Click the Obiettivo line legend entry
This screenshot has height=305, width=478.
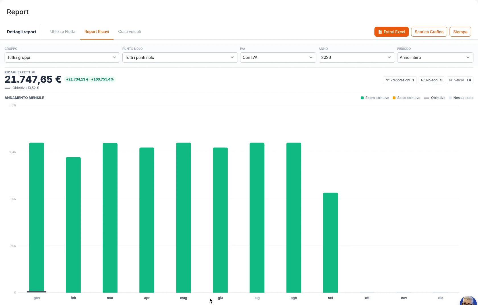pyautogui.click(x=434, y=98)
